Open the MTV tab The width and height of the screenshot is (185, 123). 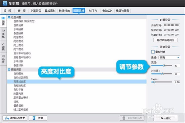tap(93, 11)
